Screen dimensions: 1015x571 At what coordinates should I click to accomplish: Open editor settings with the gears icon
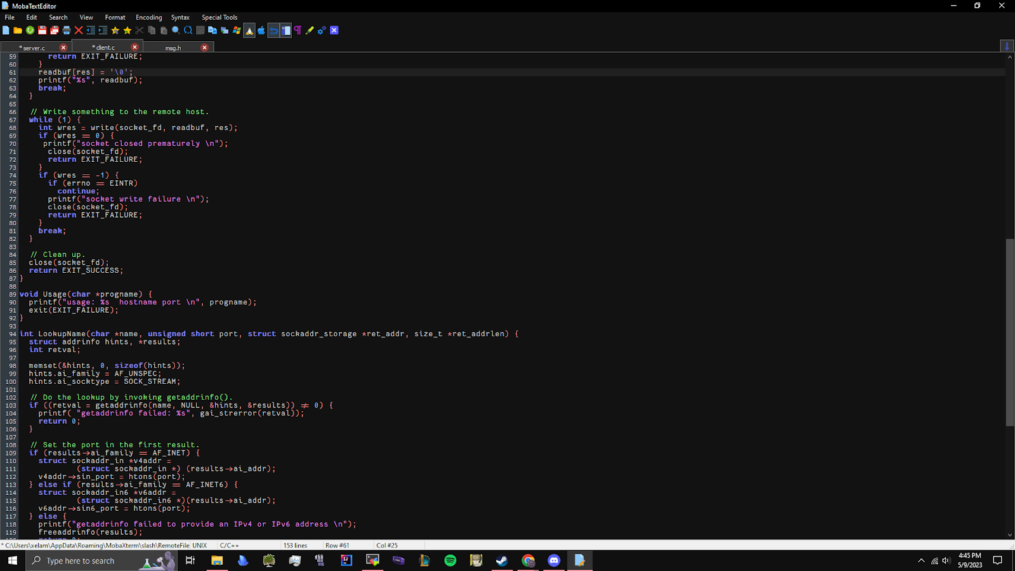(320, 30)
